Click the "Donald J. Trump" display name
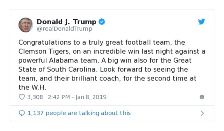The image size is (224, 131). click(x=66, y=22)
